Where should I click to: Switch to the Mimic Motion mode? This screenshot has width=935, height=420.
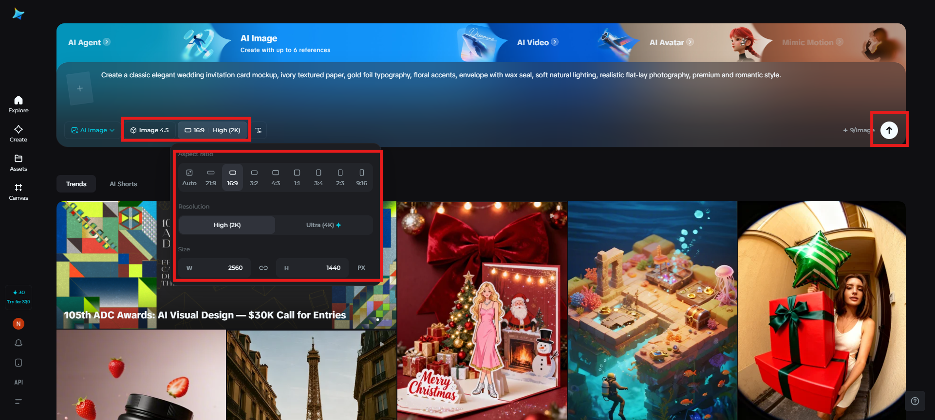coord(807,42)
